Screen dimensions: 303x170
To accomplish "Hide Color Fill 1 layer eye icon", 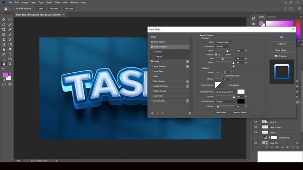I will coord(256,143).
